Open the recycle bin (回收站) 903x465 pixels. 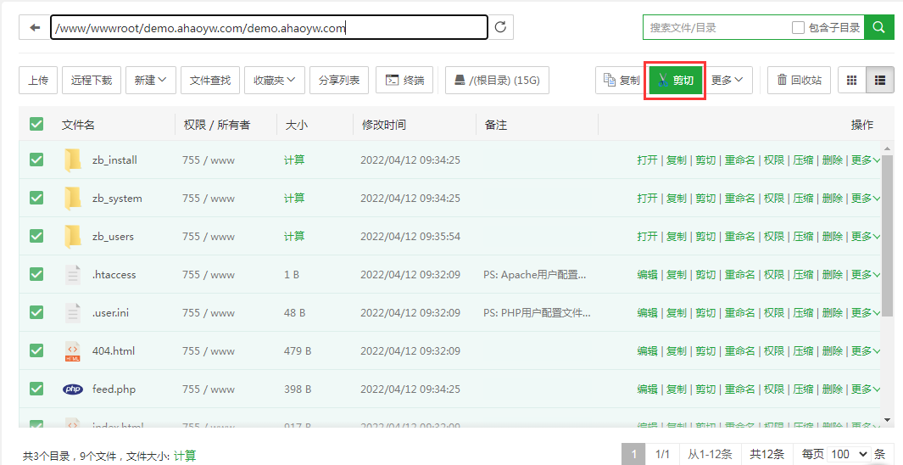coord(798,81)
